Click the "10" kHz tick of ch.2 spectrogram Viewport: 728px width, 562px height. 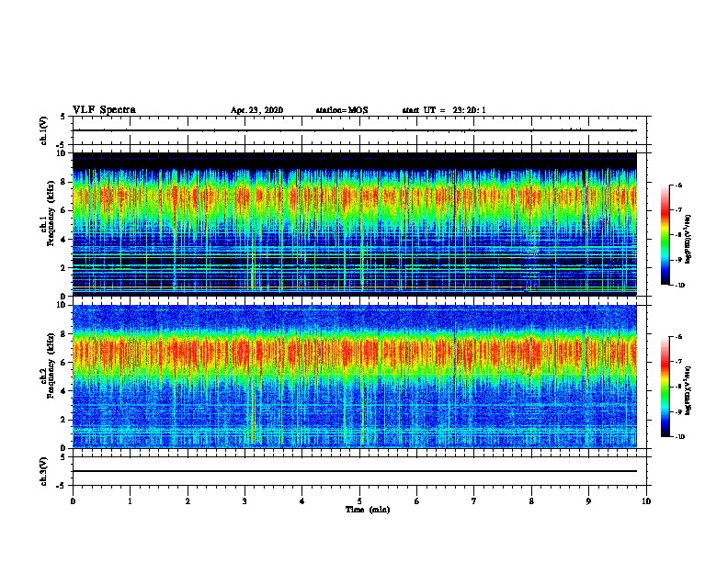pyautogui.click(x=61, y=305)
